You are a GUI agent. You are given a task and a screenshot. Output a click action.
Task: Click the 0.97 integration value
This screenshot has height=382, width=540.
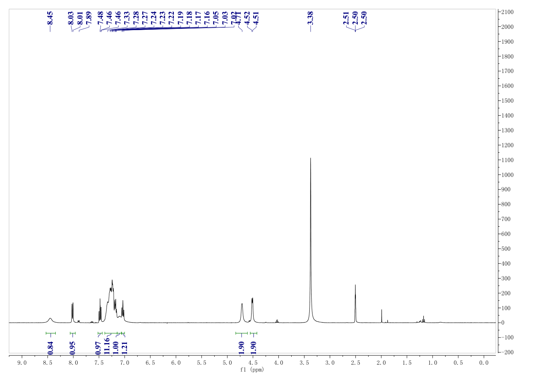[98, 347]
